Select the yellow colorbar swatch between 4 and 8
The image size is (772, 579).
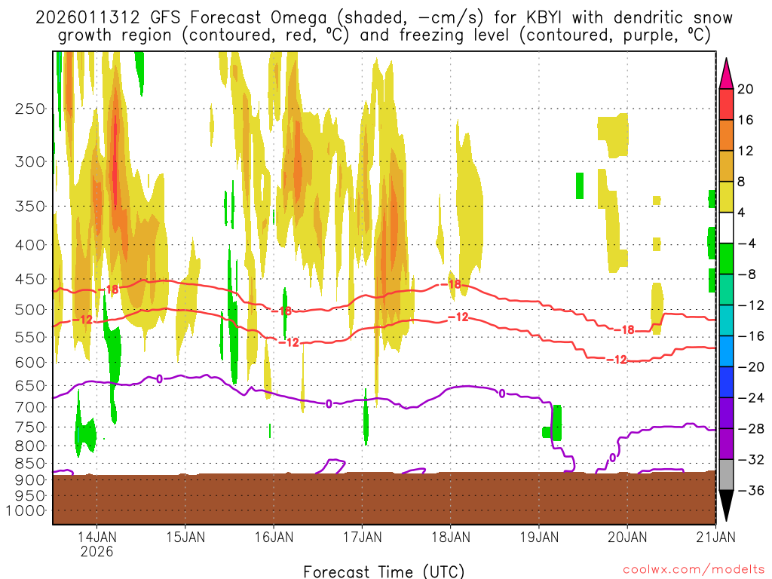726,197
